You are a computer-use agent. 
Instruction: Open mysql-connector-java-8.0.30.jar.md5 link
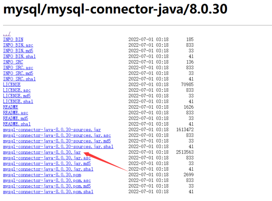pyautogui.click(x=47, y=164)
